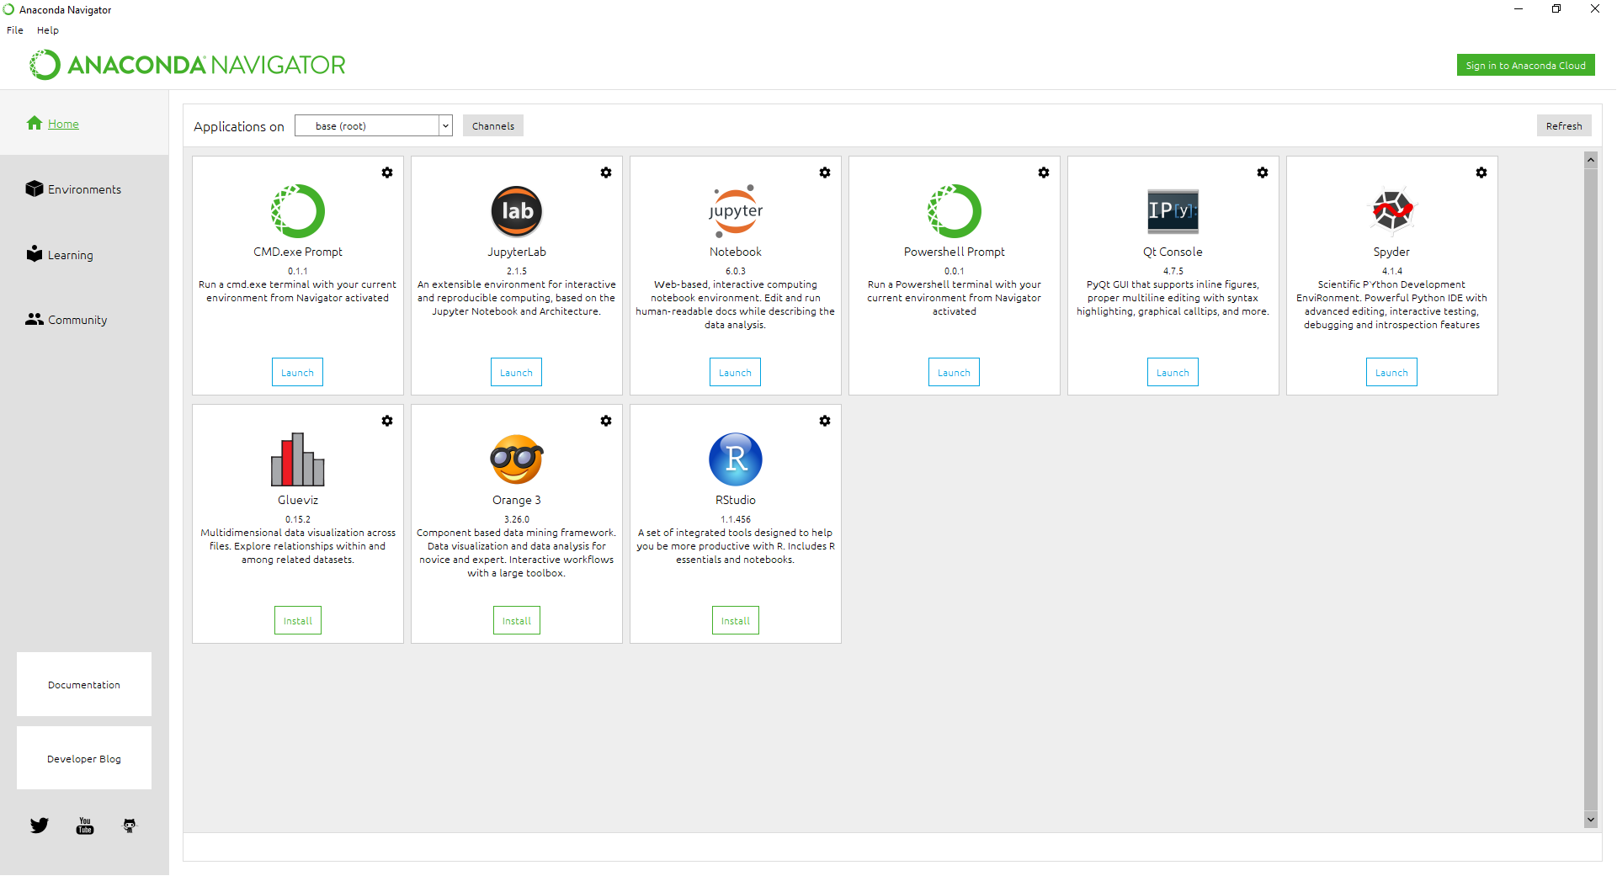Click the Glueviz bar chart logo

tap(298, 459)
